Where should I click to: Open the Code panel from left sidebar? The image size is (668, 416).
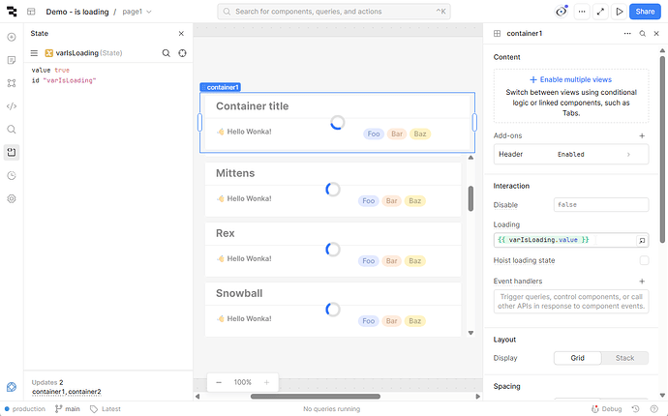(x=12, y=106)
